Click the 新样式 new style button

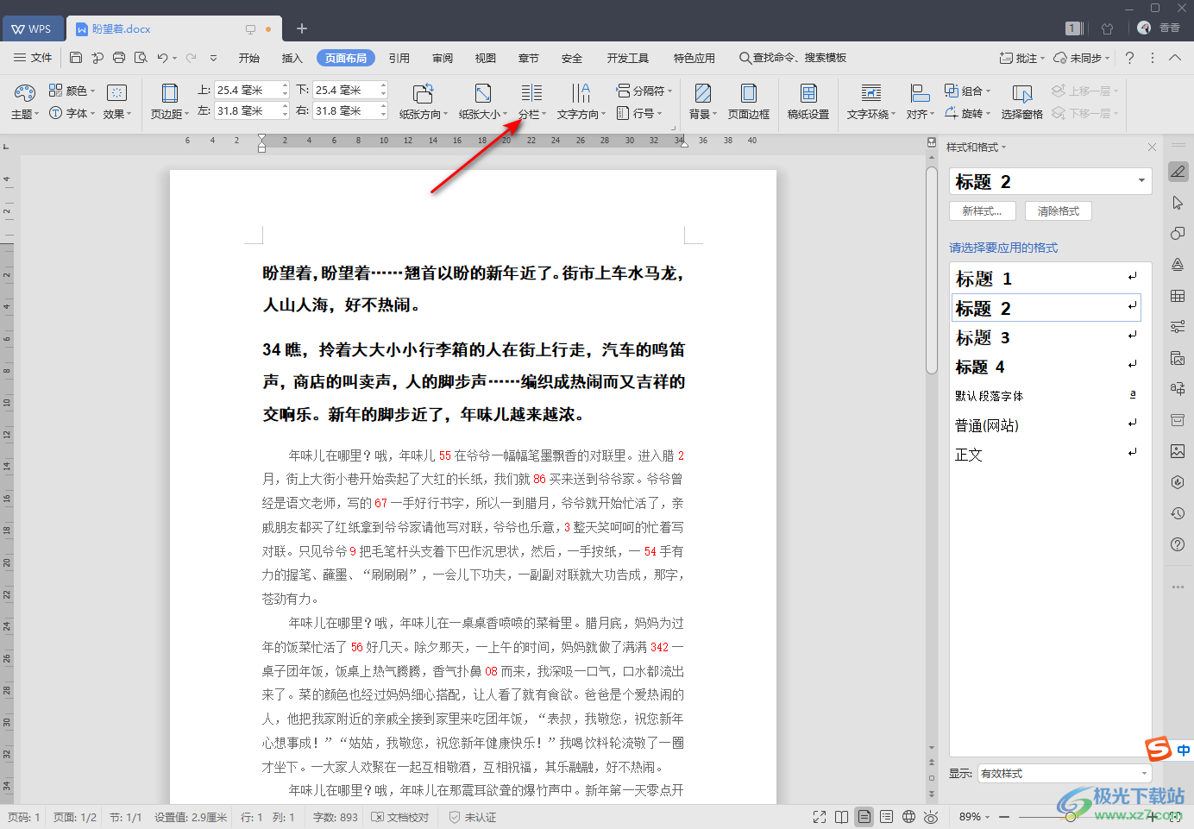point(983,210)
